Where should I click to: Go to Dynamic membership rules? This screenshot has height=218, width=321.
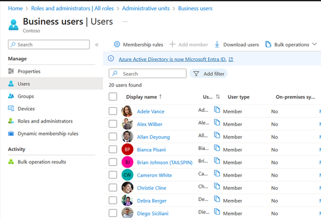pos(48,133)
